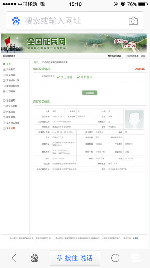Tap the microphone 按住说话 button
The height and width of the screenshot is (268, 150).
(75, 258)
